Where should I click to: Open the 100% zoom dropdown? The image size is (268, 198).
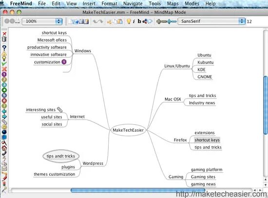pyautogui.click(x=42, y=21)
